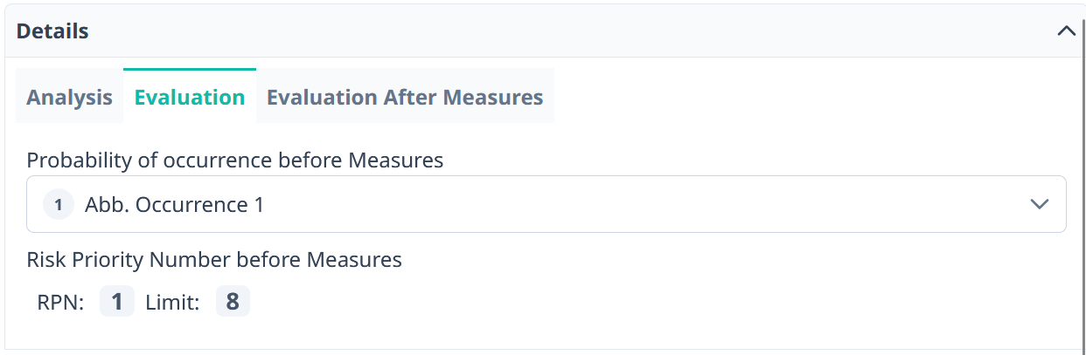Click the circled 1 rating badge in dropdown
This screenshot has width=1086, height=355.
coord(59,205)
